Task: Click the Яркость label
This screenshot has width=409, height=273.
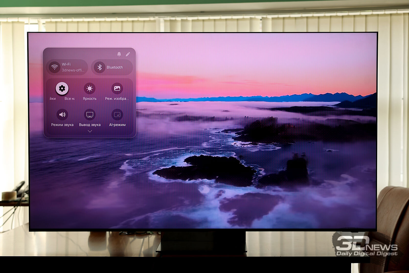Action: tap(89, 99)
